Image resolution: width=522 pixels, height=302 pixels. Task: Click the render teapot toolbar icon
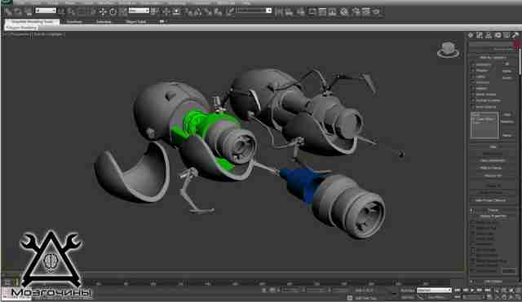pos(376,12)
